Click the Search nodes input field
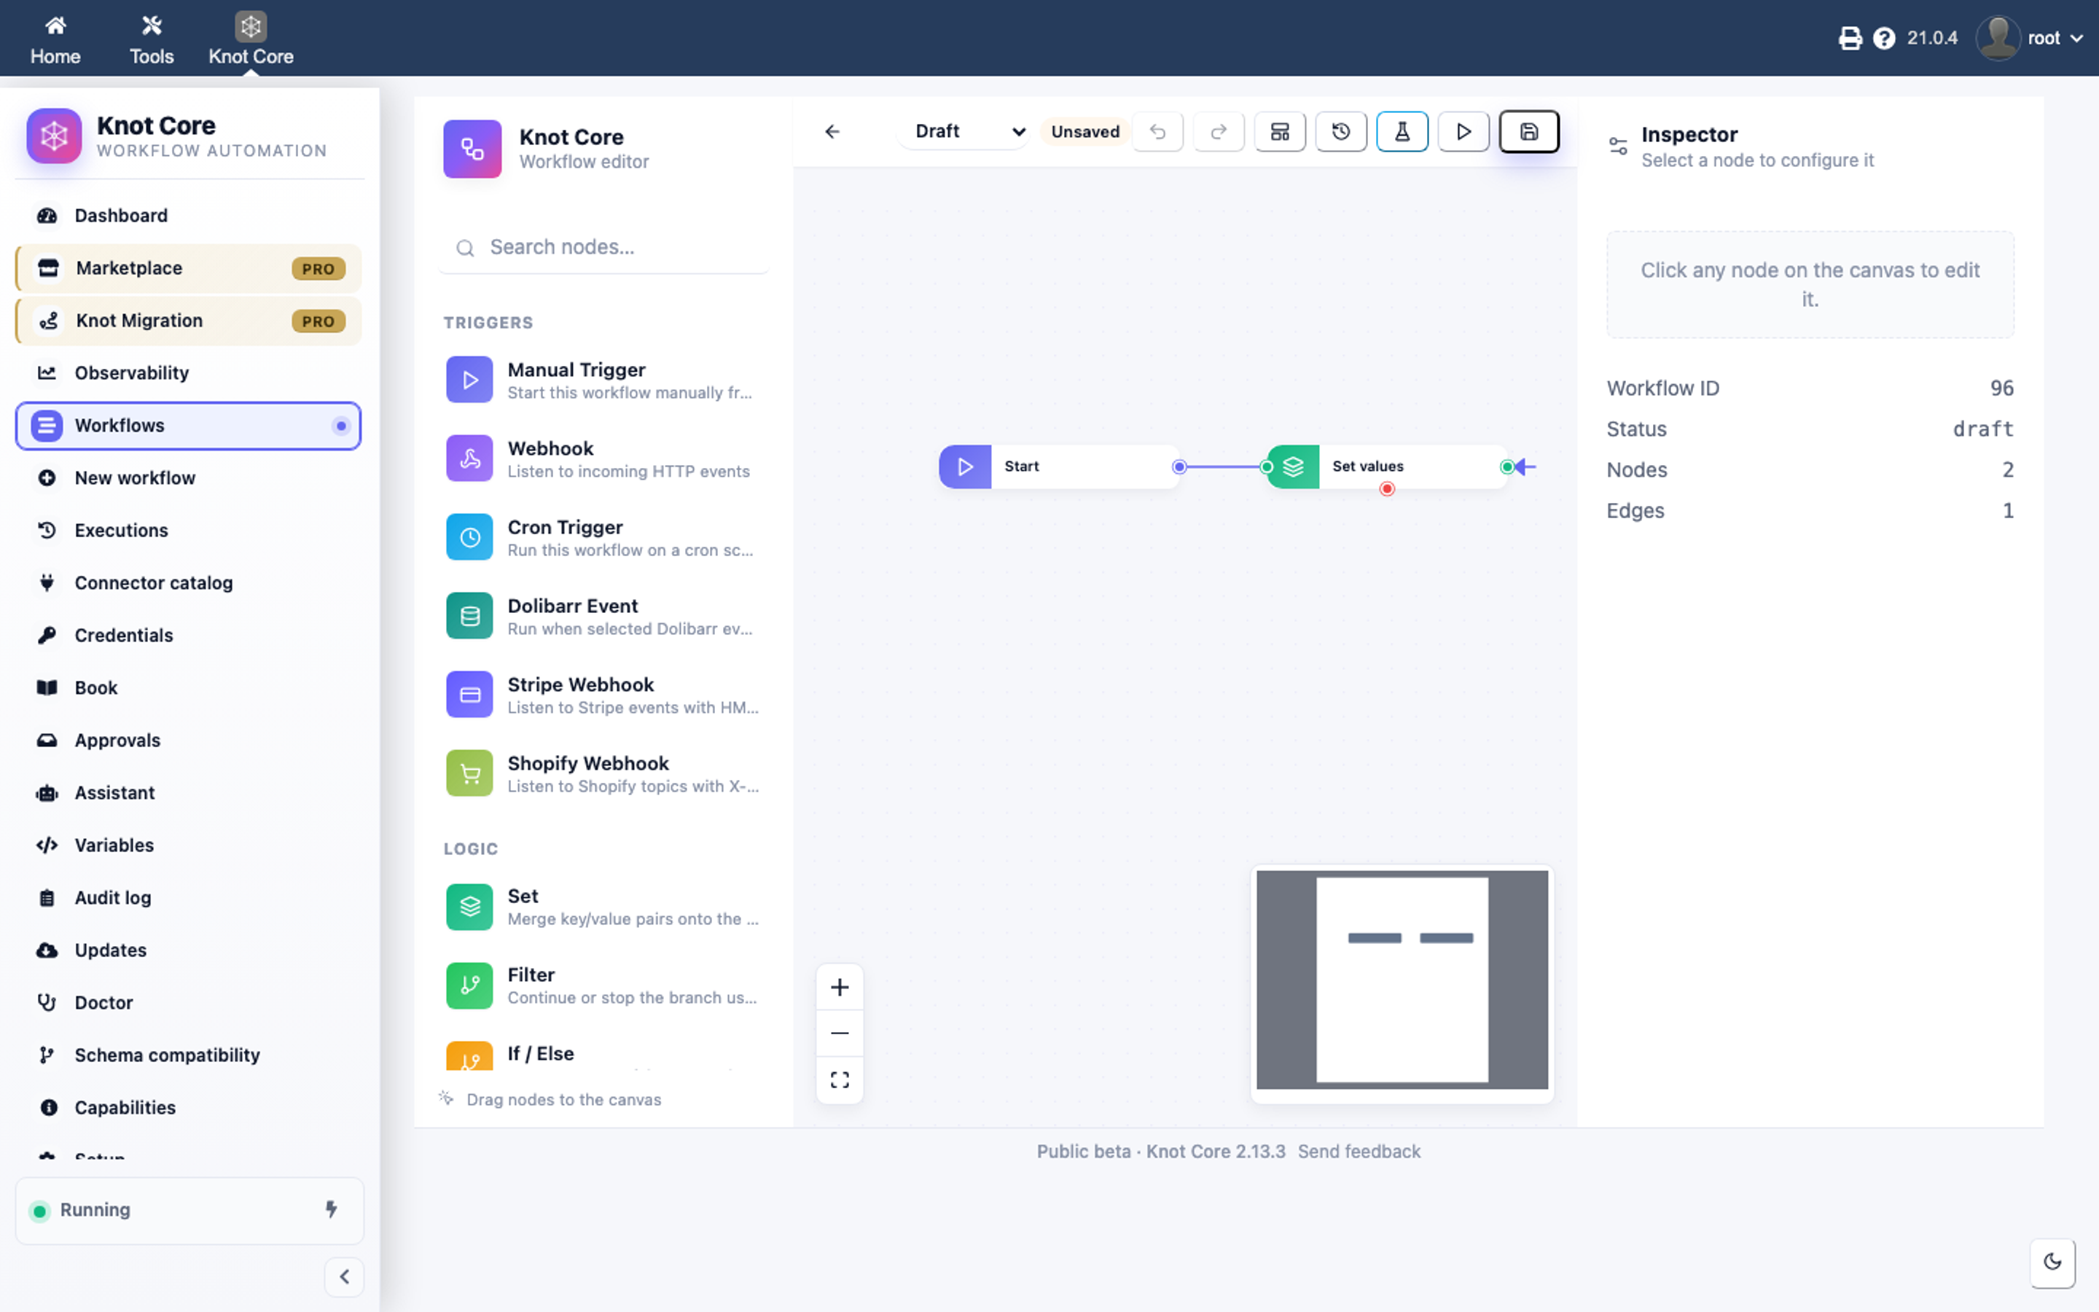This screenshot has width=2099, height=1312. click(x=603, y=247)
